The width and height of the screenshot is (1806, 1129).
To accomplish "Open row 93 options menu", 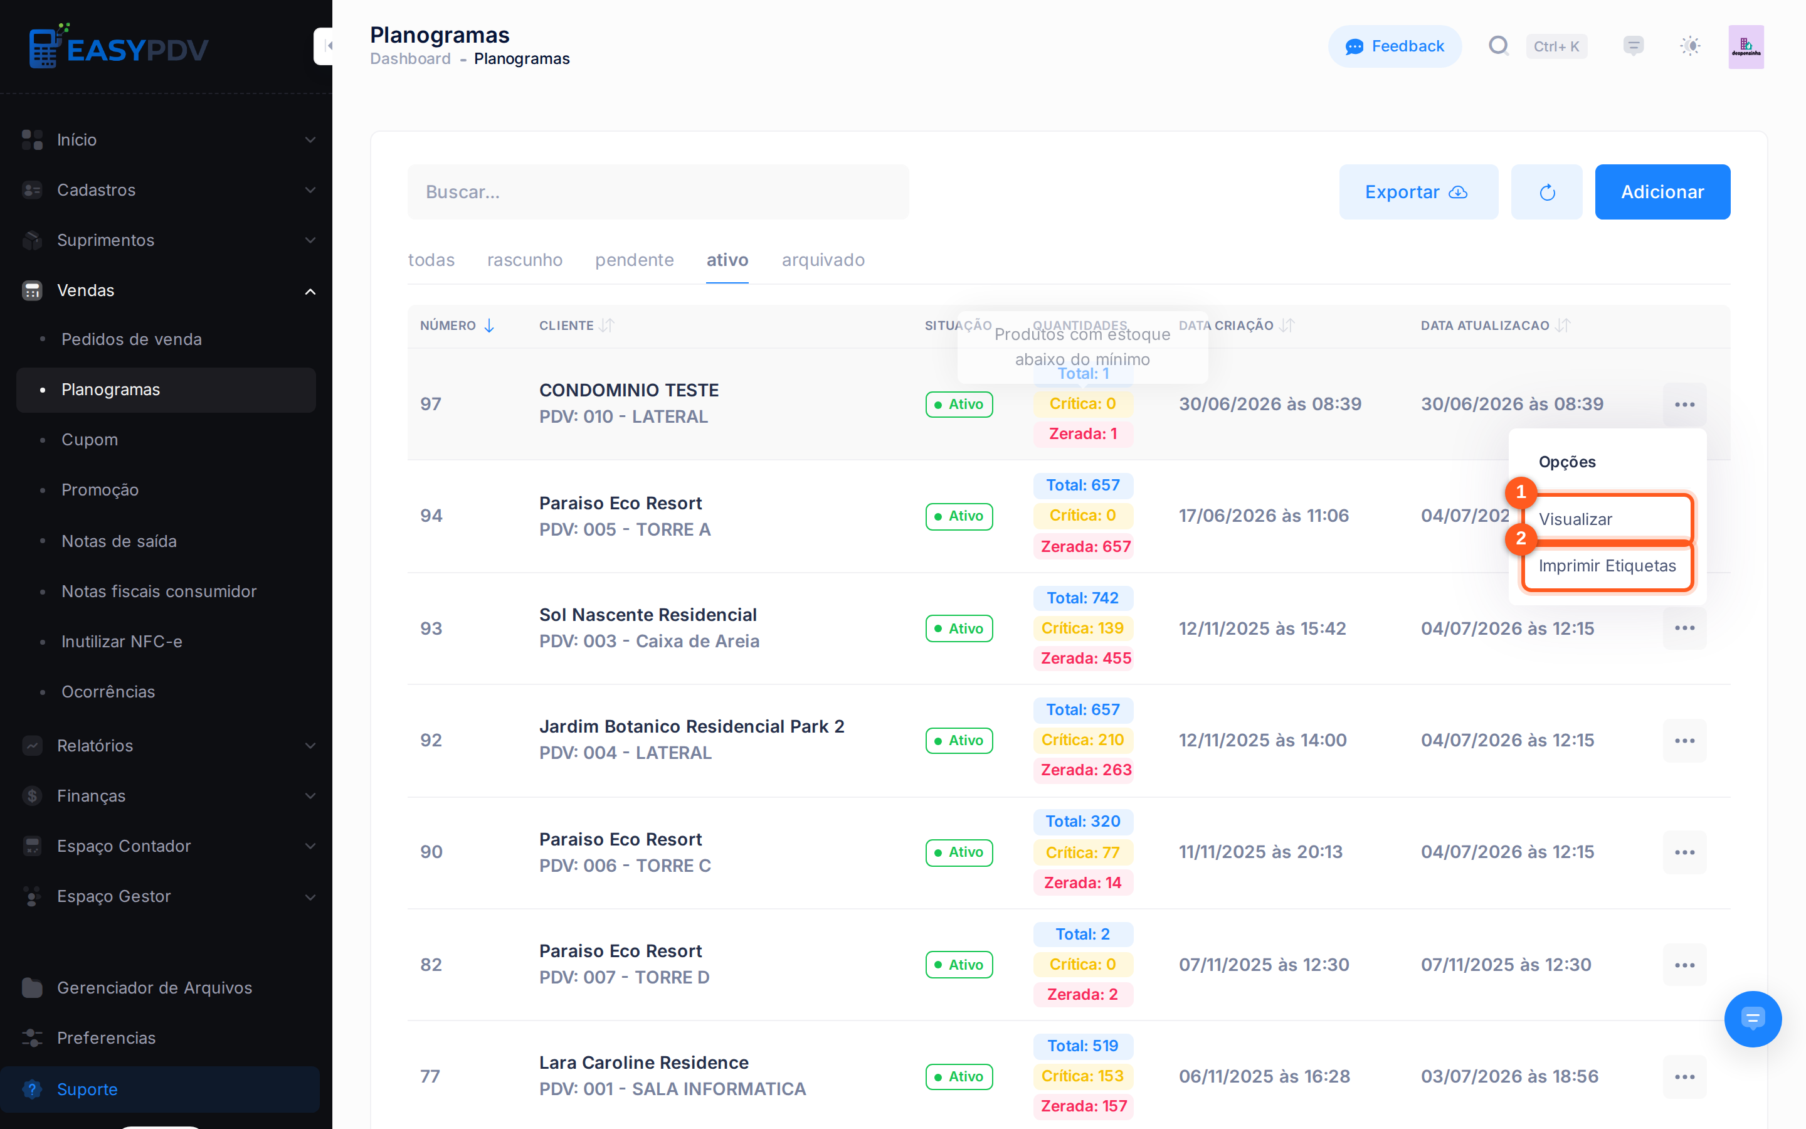I will tap(1684, 628).
